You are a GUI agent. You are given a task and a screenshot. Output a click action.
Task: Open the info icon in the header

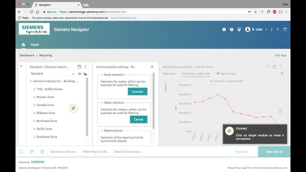tap(224, 29)
